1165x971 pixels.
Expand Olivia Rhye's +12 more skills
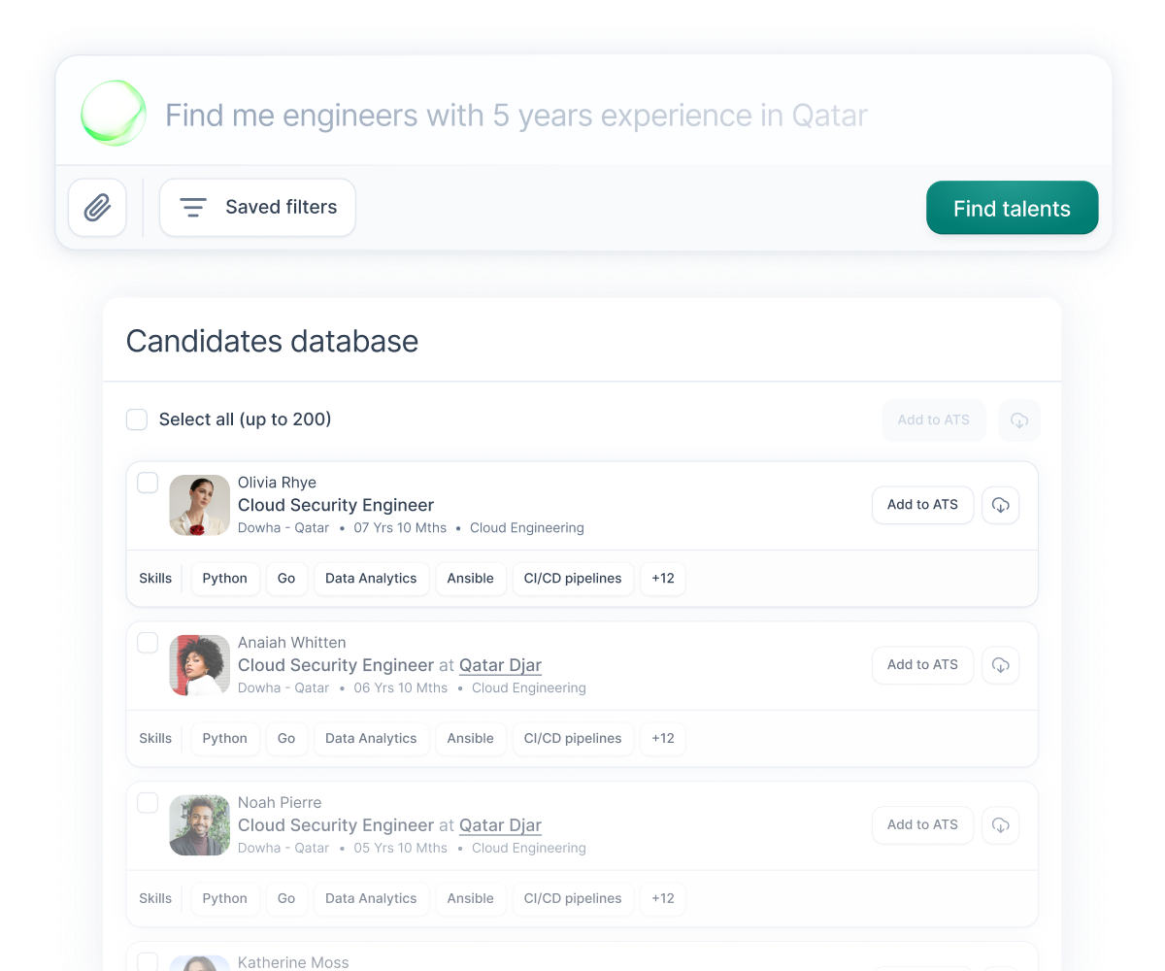coord(663,579)
